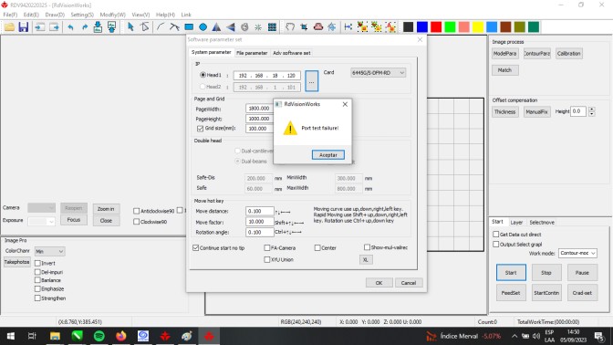Screen dimensions: 613x345
Task: Switch to the Adv software set tab
Action: [292, 53]
